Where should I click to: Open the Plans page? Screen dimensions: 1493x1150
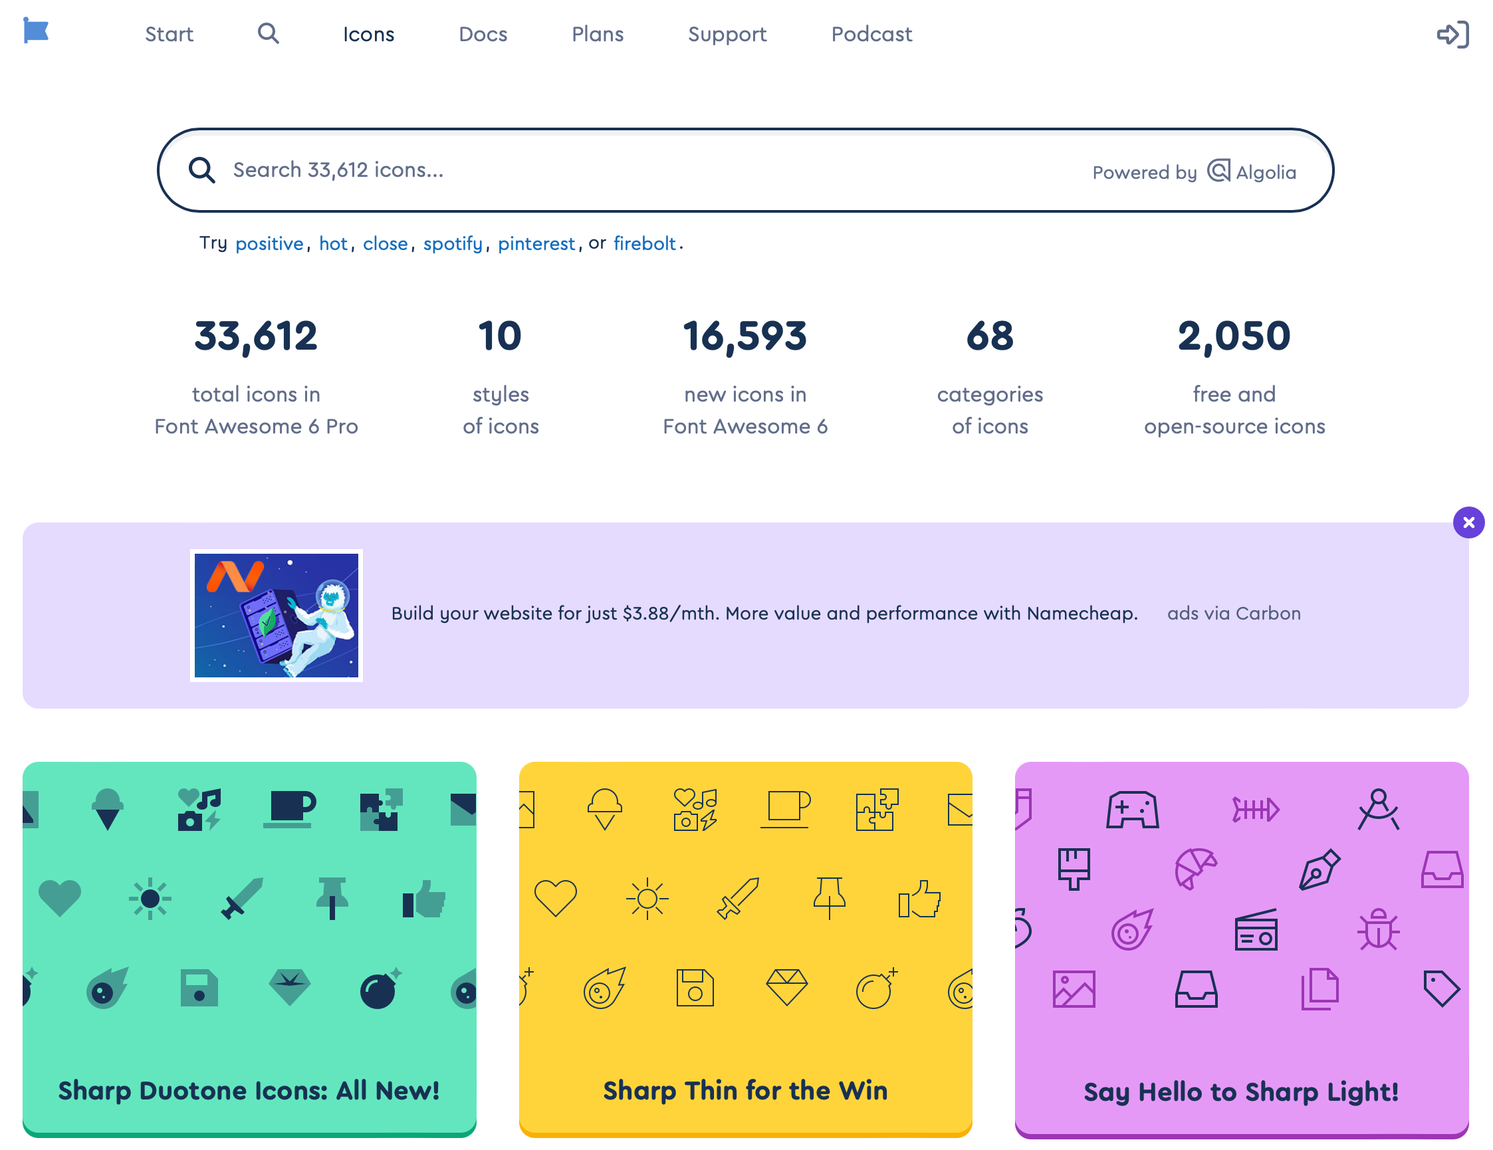pos(598,34)
